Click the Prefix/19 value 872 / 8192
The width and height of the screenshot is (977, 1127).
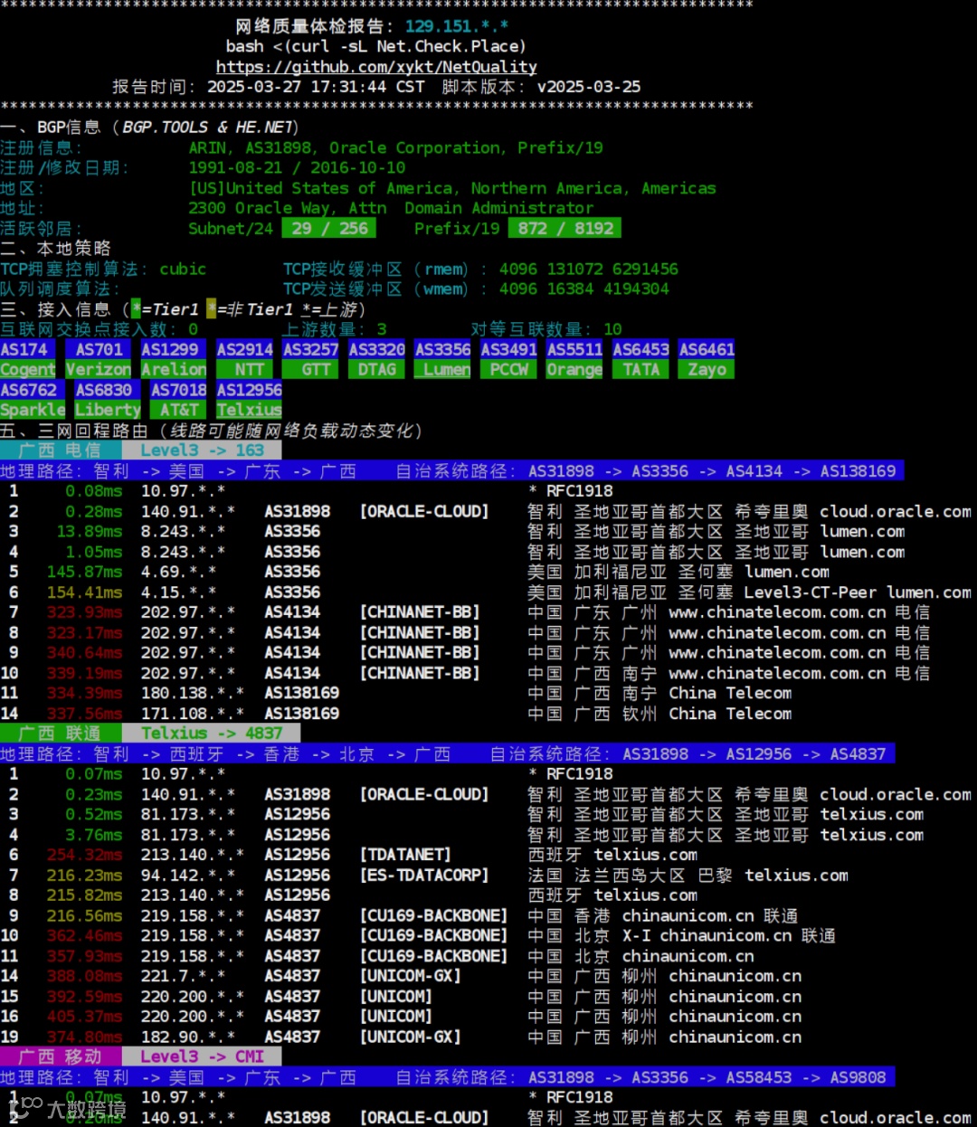point(564,228)
